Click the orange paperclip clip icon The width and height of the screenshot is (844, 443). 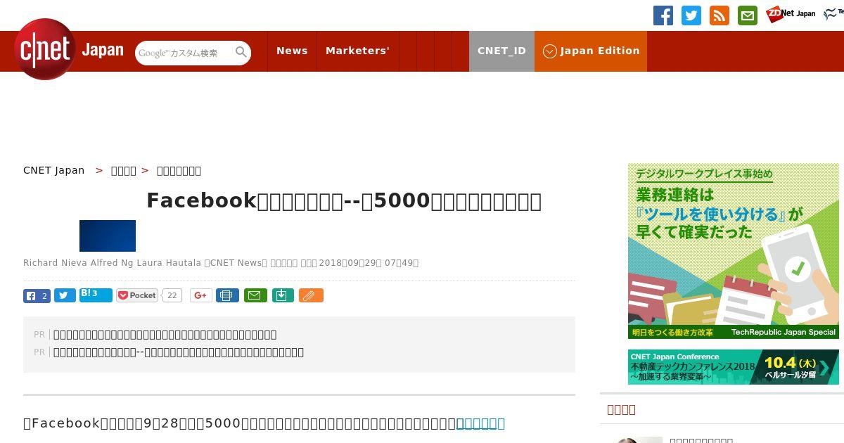(x=311, y=295)
